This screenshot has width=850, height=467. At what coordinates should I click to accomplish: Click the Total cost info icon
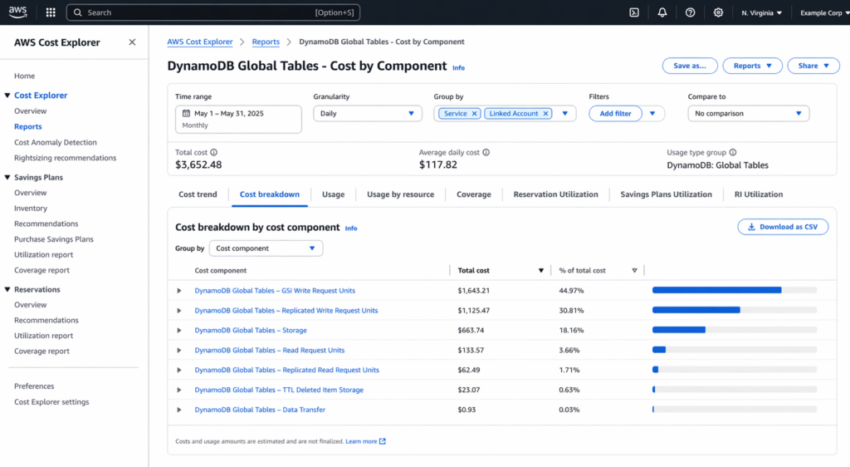pos(214,152)
